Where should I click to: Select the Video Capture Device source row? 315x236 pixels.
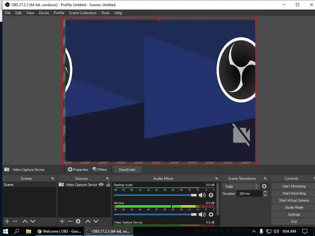tap(84, 185)
